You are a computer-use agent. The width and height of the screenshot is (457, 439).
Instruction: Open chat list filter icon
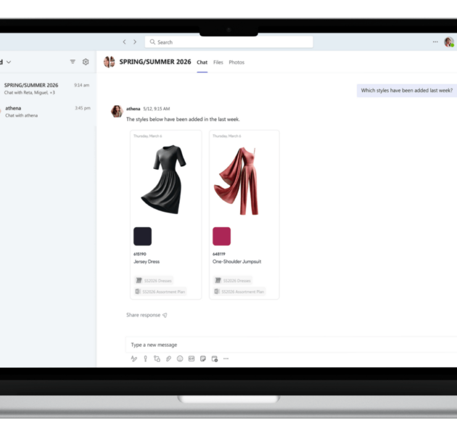(x=73, y=62)
